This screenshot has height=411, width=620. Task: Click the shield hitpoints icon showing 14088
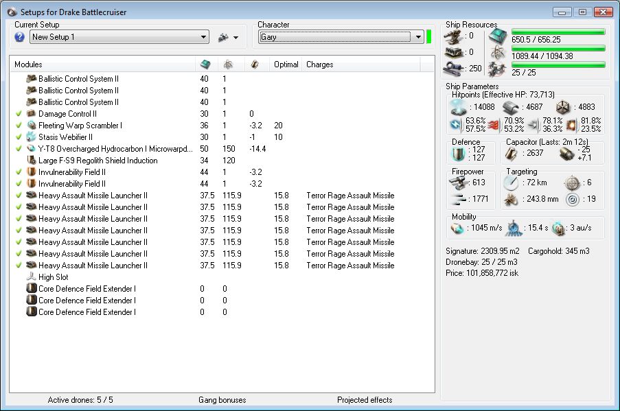[x=459, y=107]
